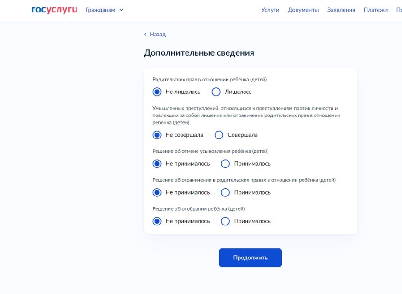The image size is (402, 294).
Task: Open Заявления in top navigation
Action: (x=341, y=10)
